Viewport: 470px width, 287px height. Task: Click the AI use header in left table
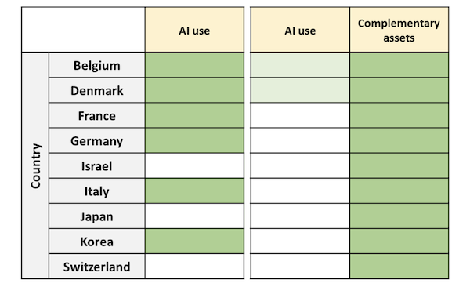[194, 30]
